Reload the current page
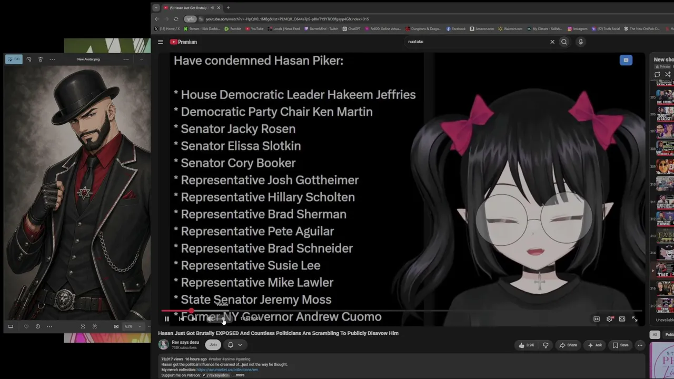 pos(176,19)
